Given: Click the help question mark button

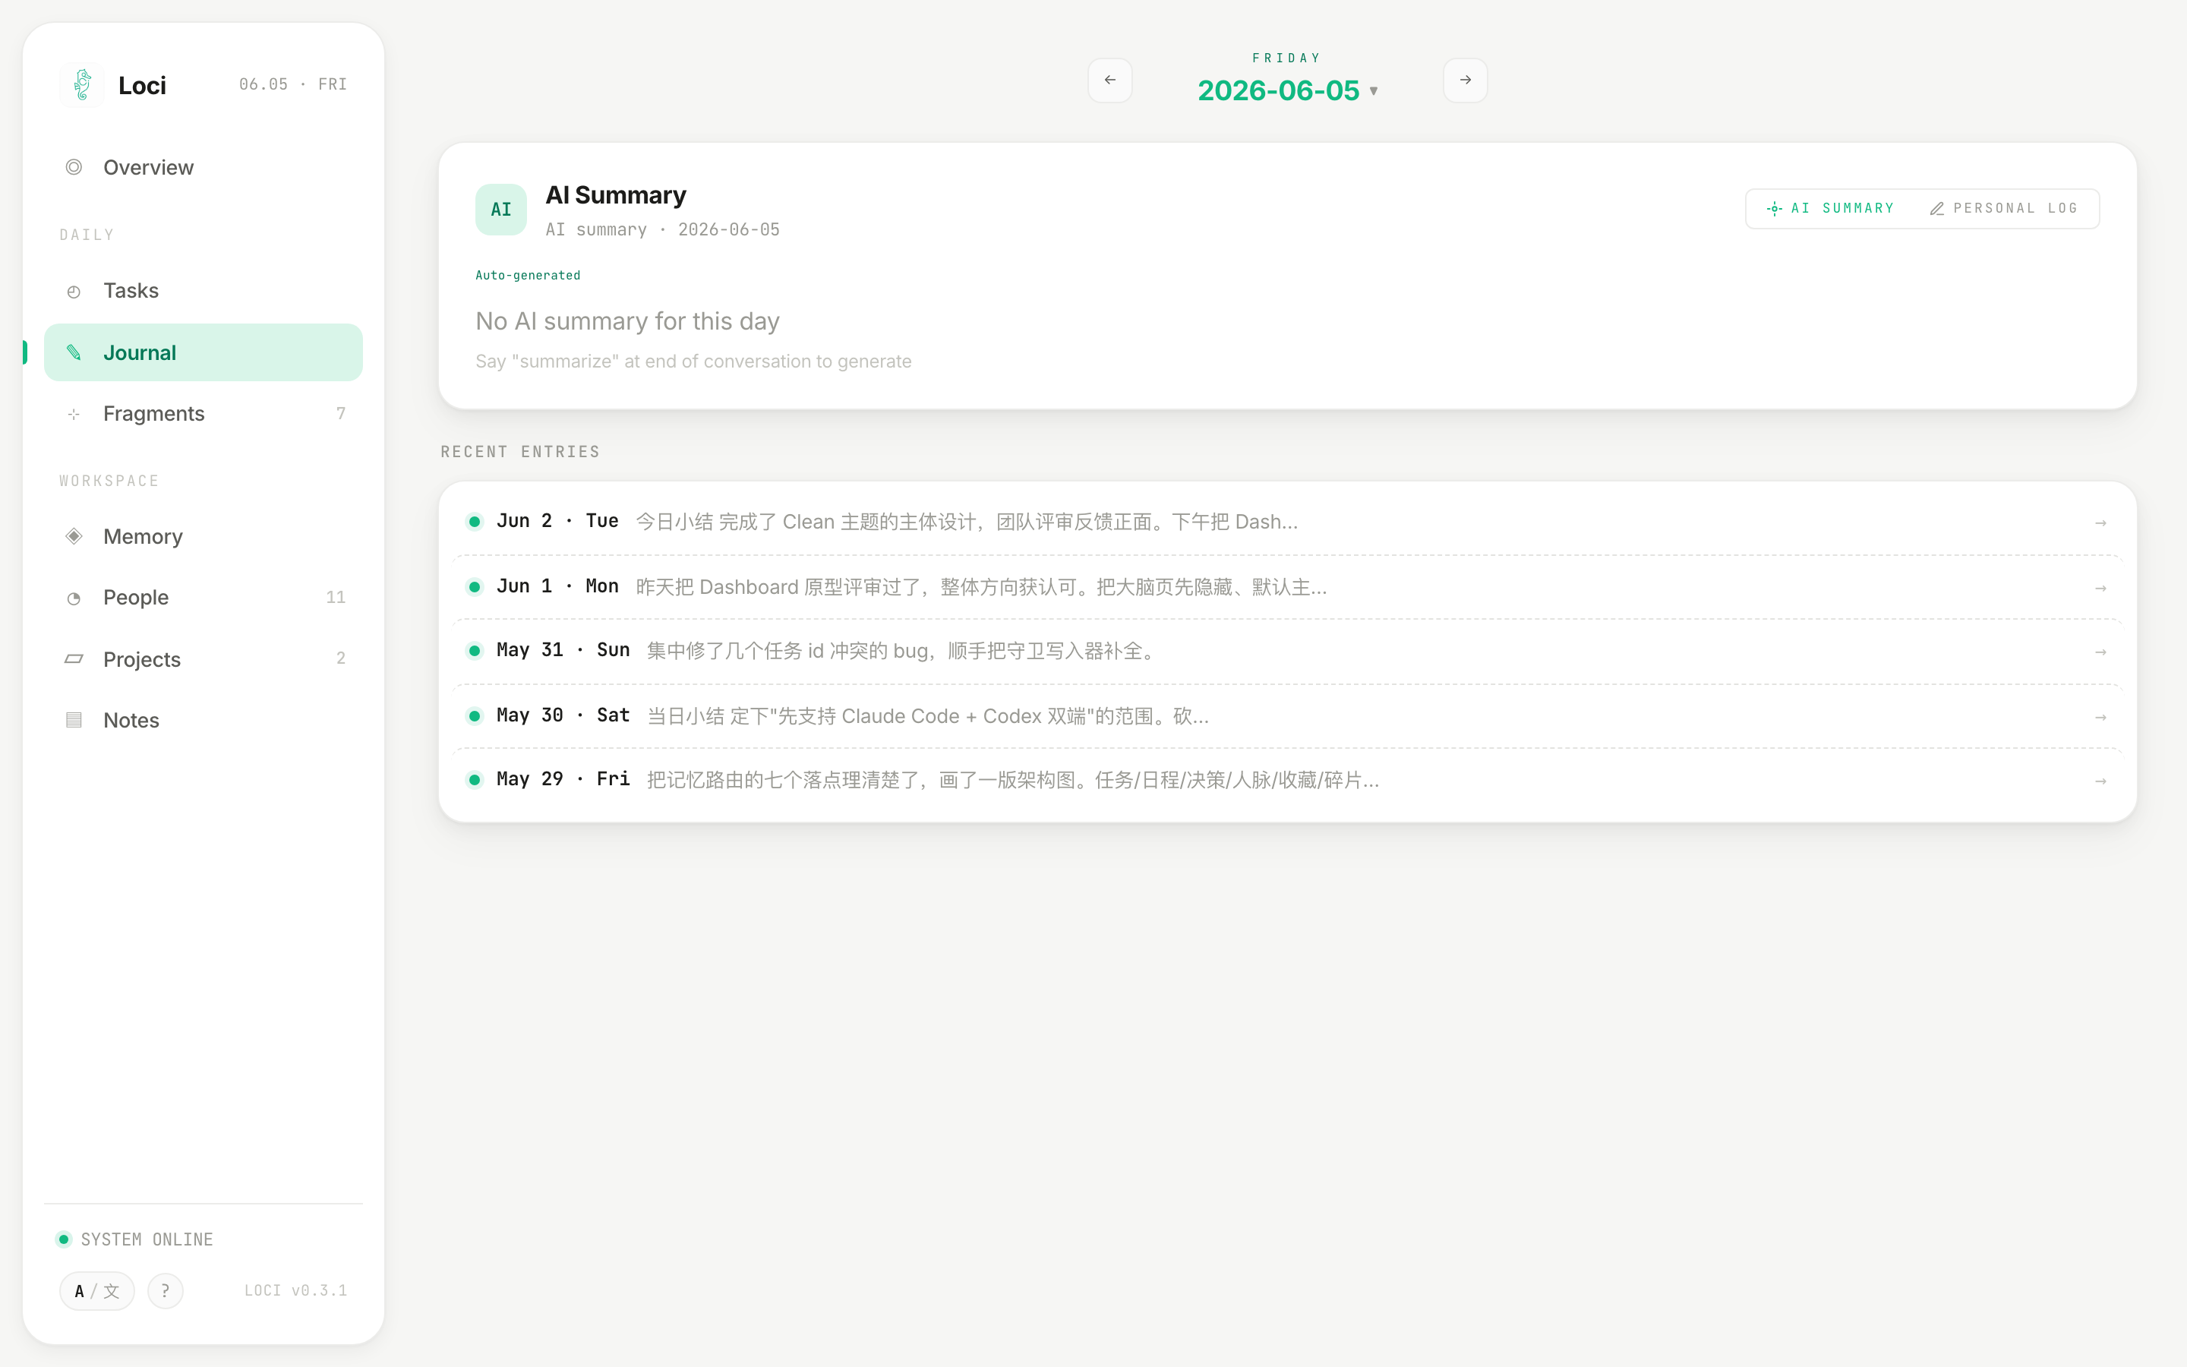Looking at the screenshot, I should 166,1290.
